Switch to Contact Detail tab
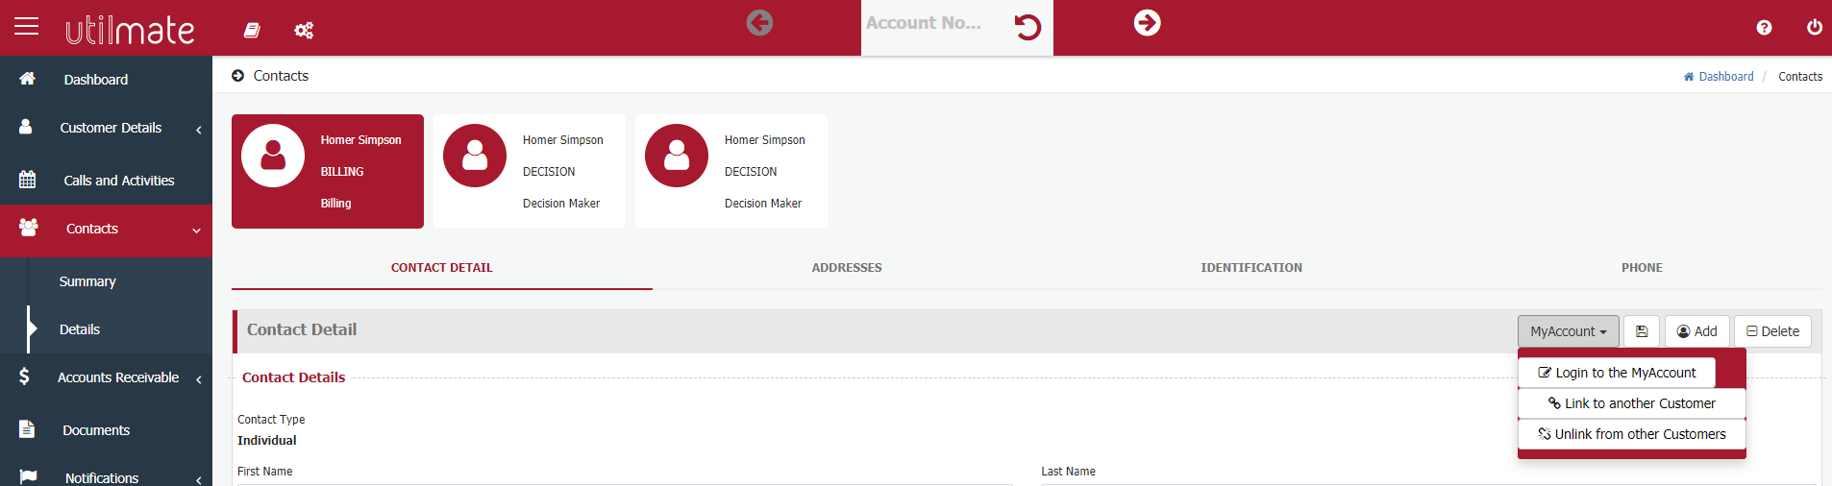 coord(442,268)
